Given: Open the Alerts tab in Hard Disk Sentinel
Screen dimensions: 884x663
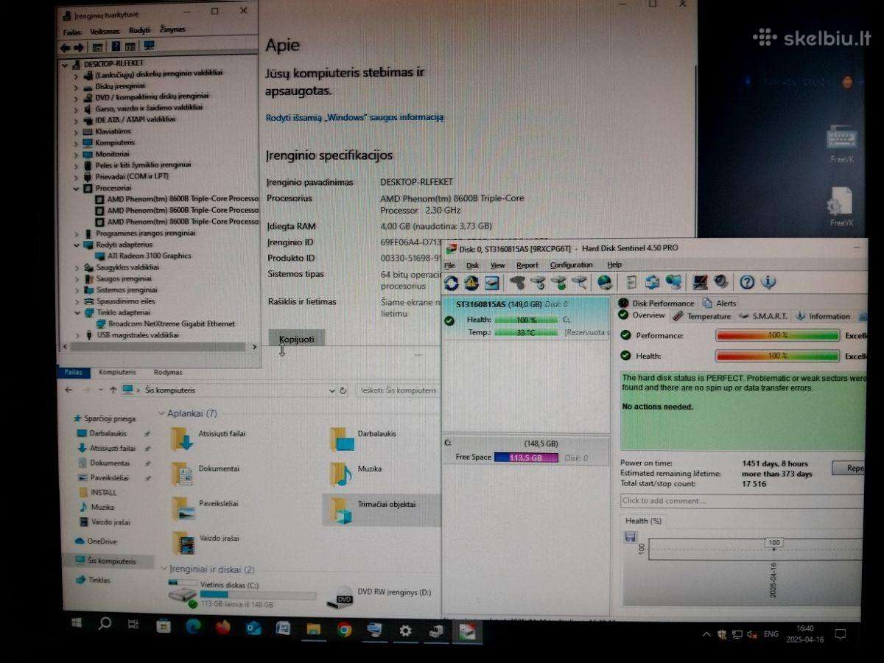Looking at the screenshot, I should (x=719, y=303).
